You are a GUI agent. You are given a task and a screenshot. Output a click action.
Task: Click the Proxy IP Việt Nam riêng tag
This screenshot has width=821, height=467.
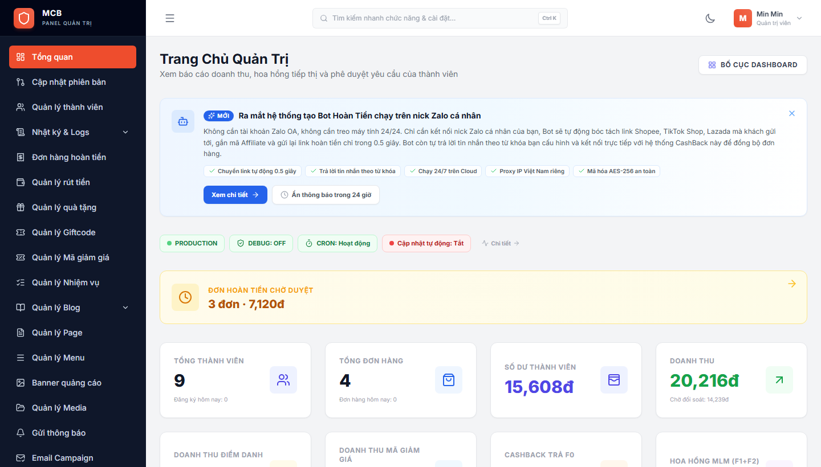point(527,171)
